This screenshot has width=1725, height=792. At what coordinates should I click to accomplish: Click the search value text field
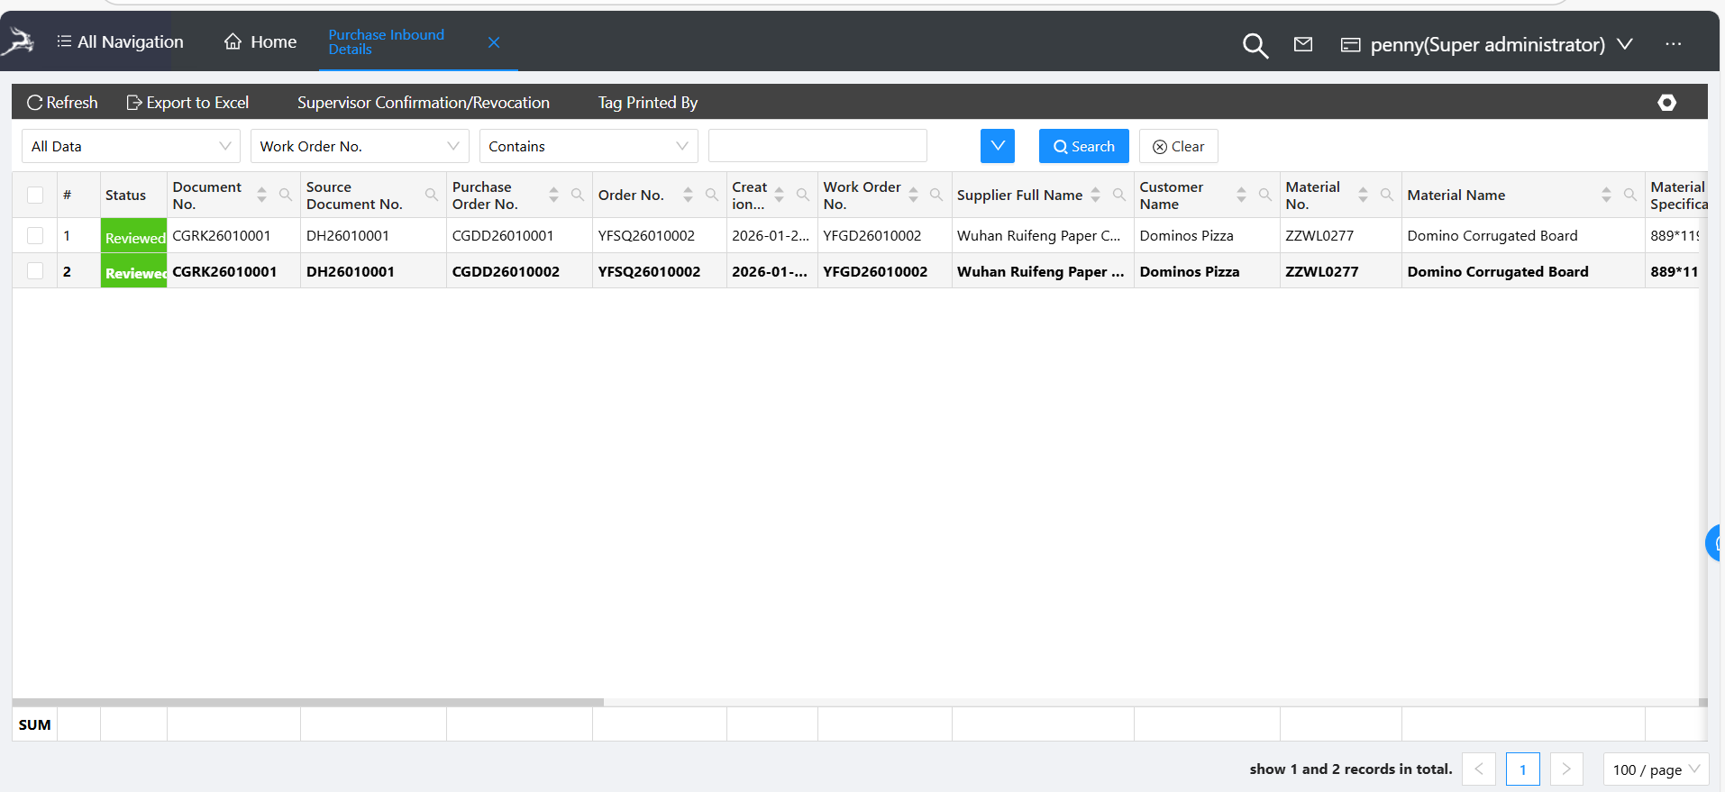[x=817, y=146]
